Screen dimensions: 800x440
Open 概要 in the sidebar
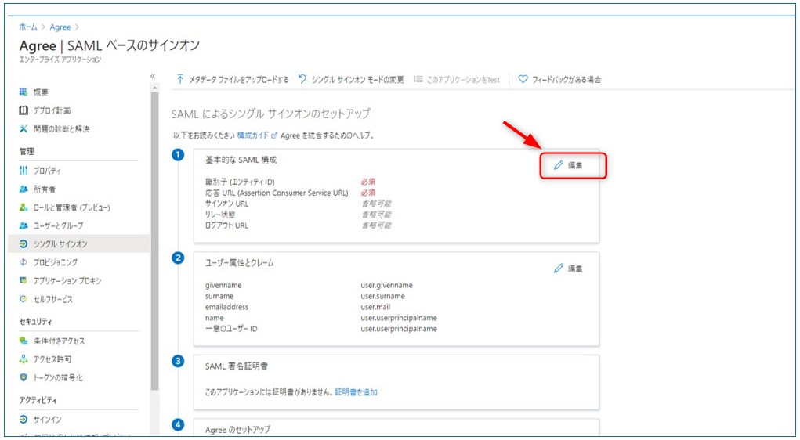[x=41, y=92]
